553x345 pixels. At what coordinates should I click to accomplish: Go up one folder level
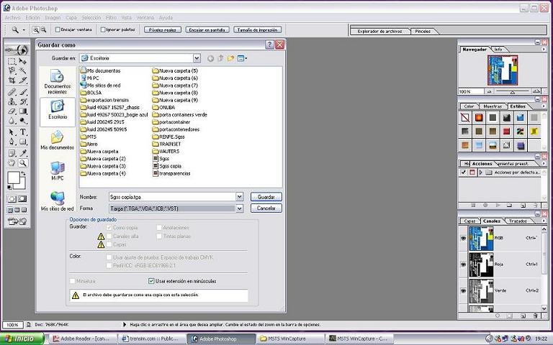pyautogui.click(x=220, y=58)
